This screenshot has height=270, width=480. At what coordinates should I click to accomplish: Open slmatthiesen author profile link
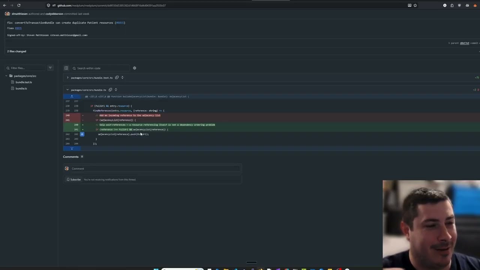(x=19, y=14)
